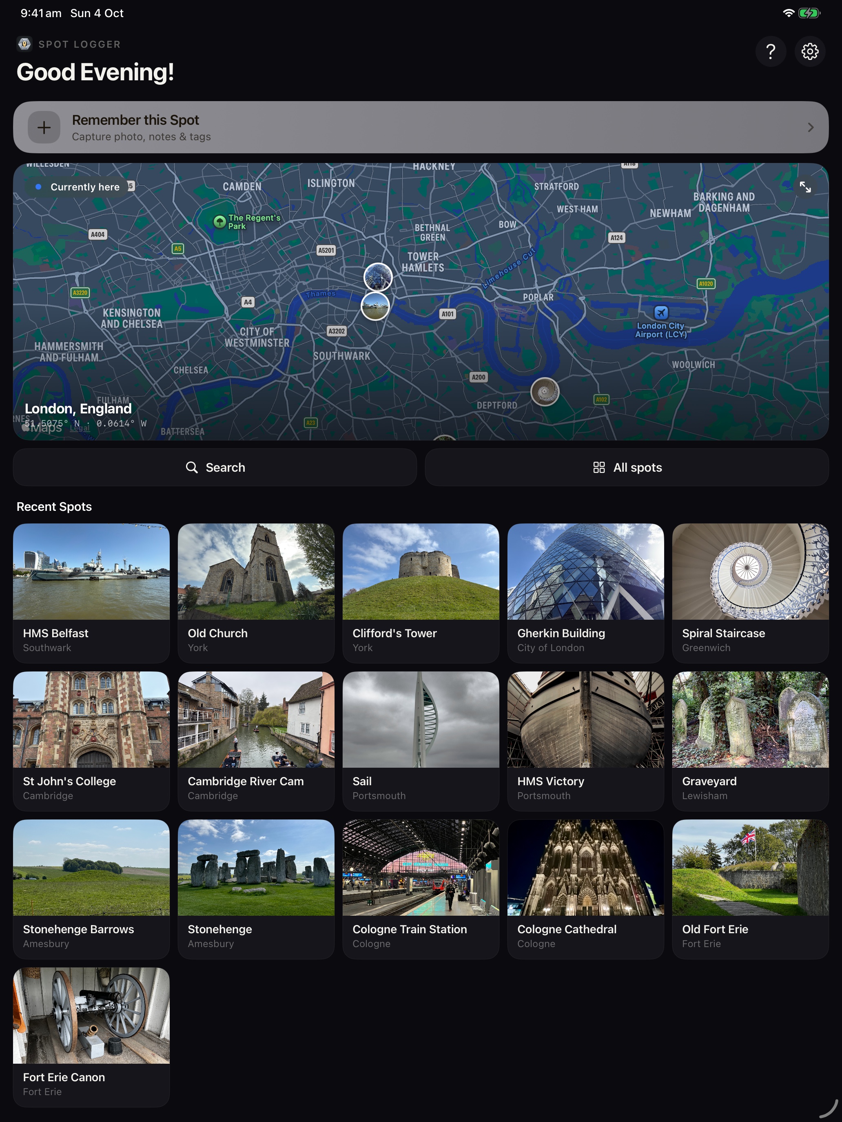Click the Spot Logger app logo
This screenshot has height=1122, width=842.
24,44
